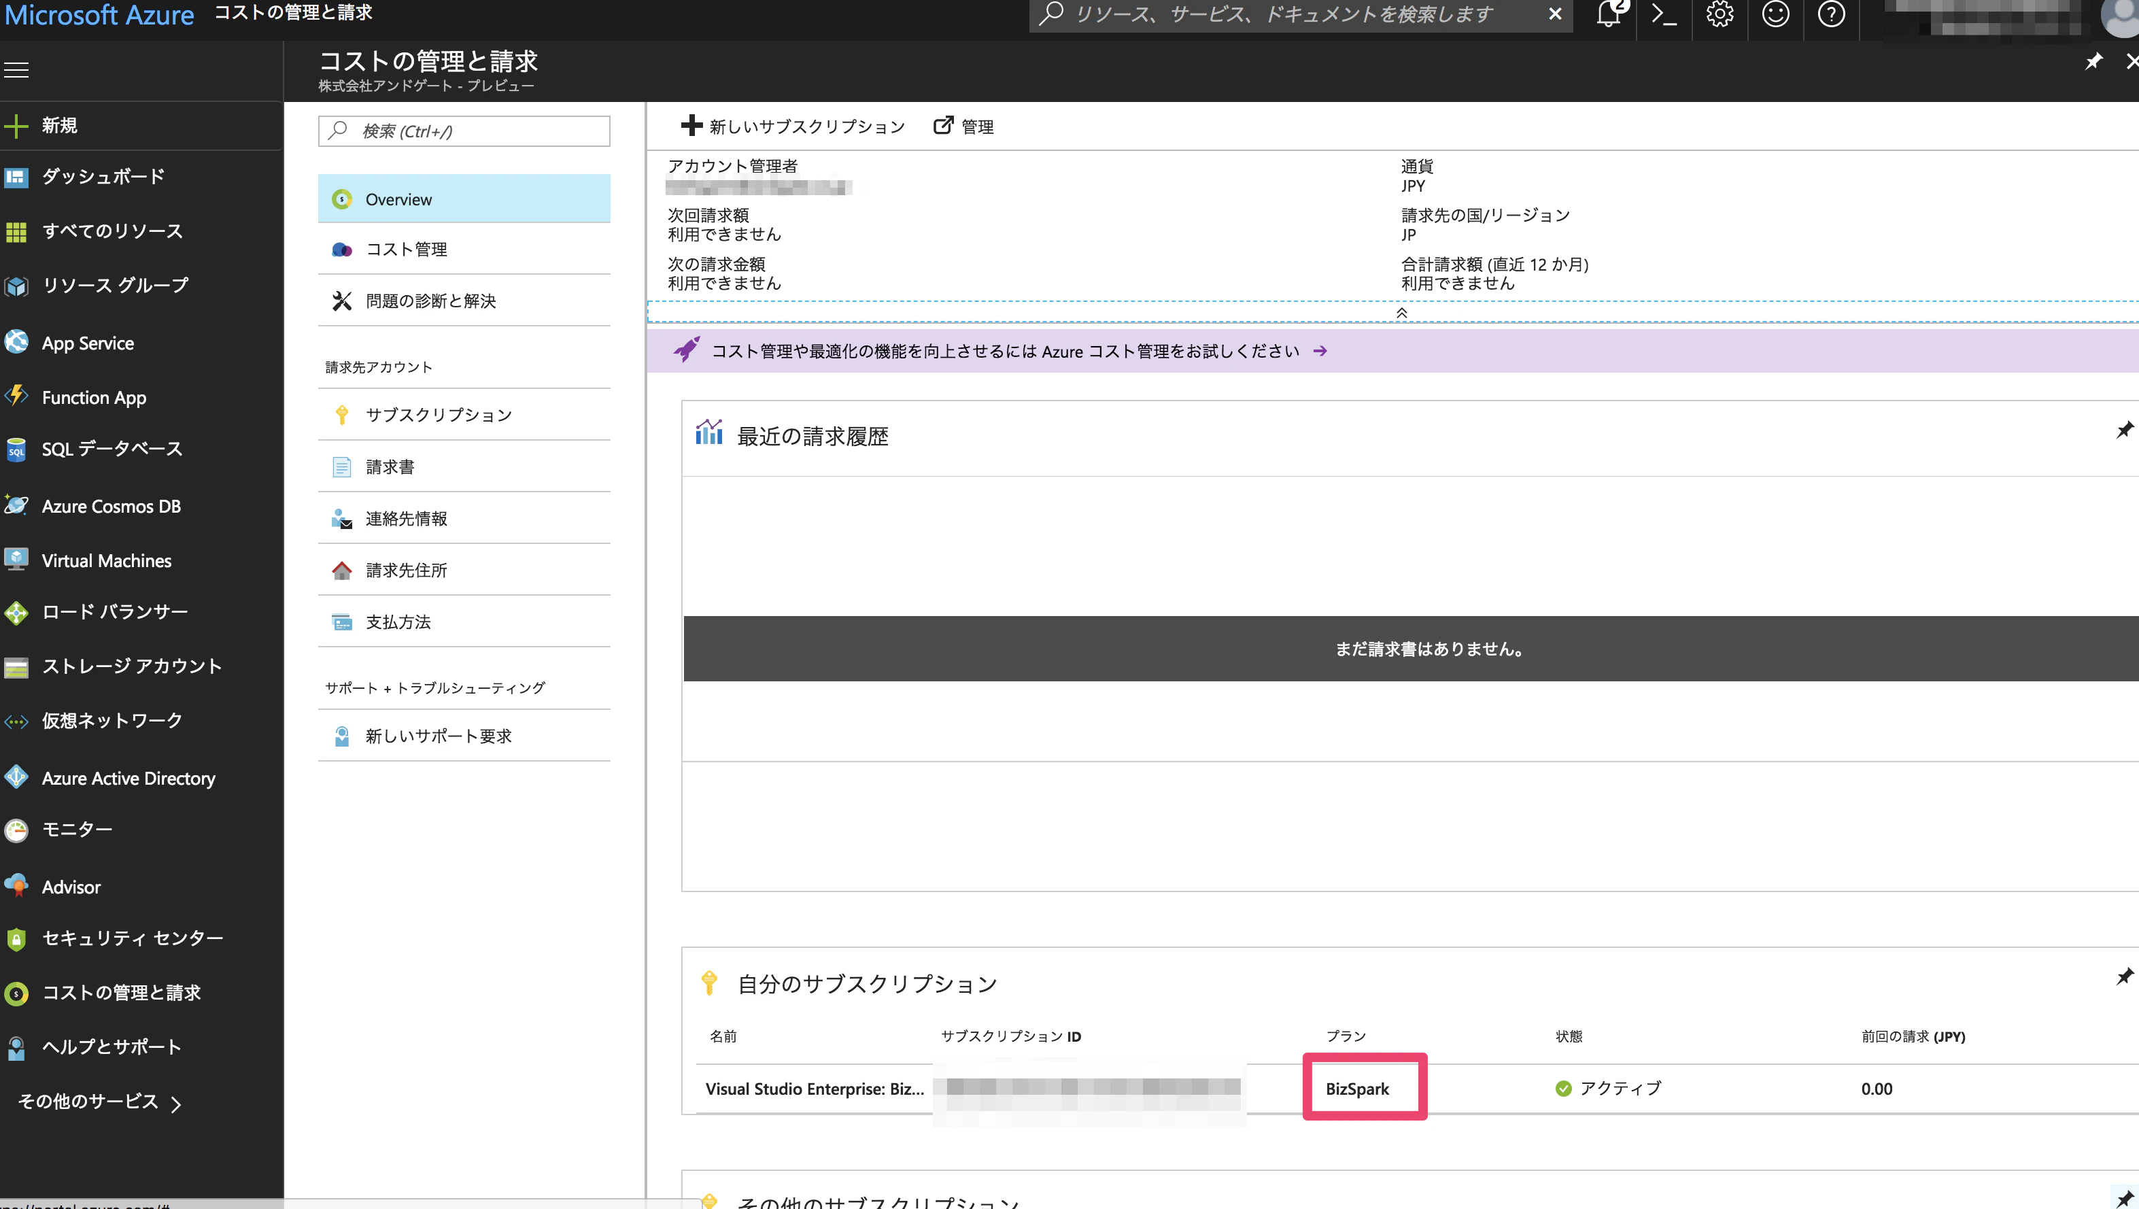Viewport: 2139px width, 1209px height.
Task: Click the blade menu 検索 (Ctrl+/) field
Action: point(464,131)
